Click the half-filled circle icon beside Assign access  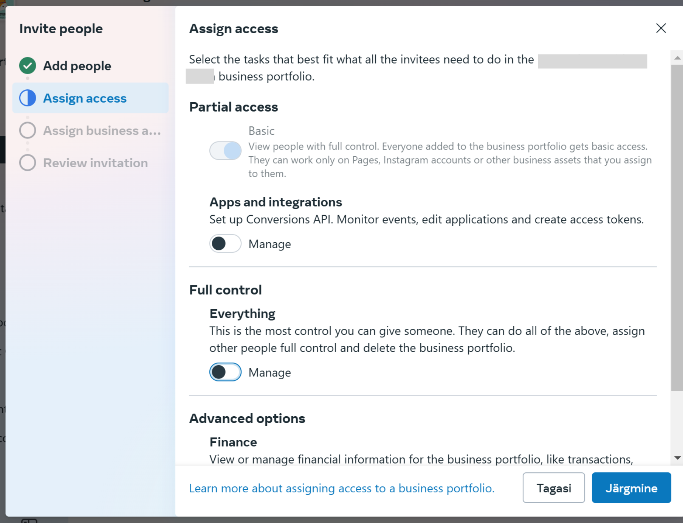tap(28, 98)
